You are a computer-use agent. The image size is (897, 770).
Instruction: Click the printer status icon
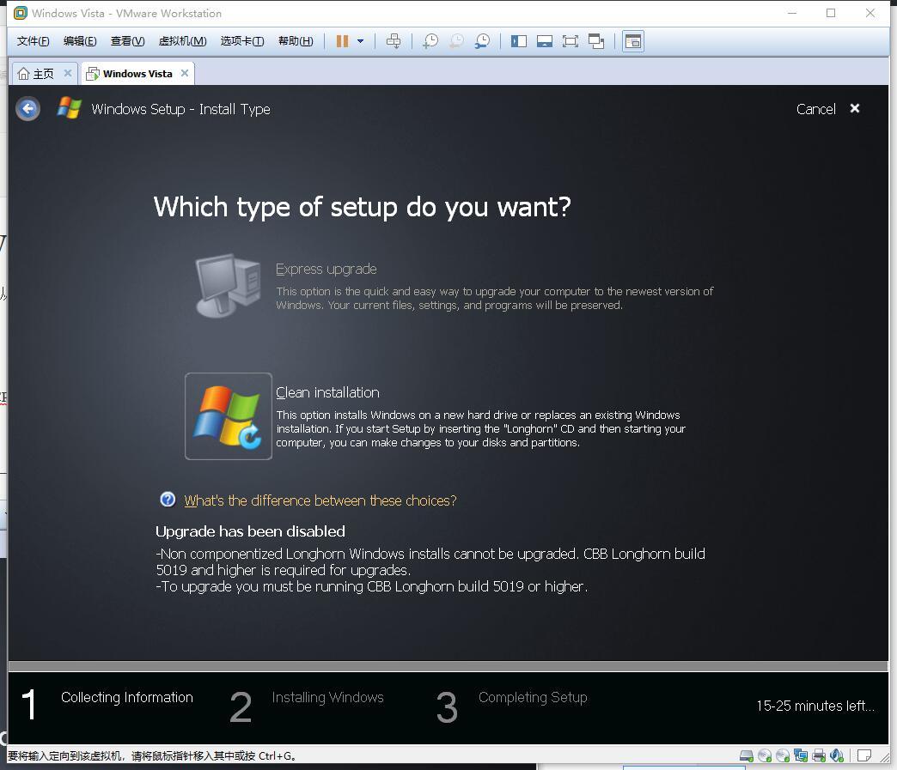pyautogui.click(x=819, y=755)
